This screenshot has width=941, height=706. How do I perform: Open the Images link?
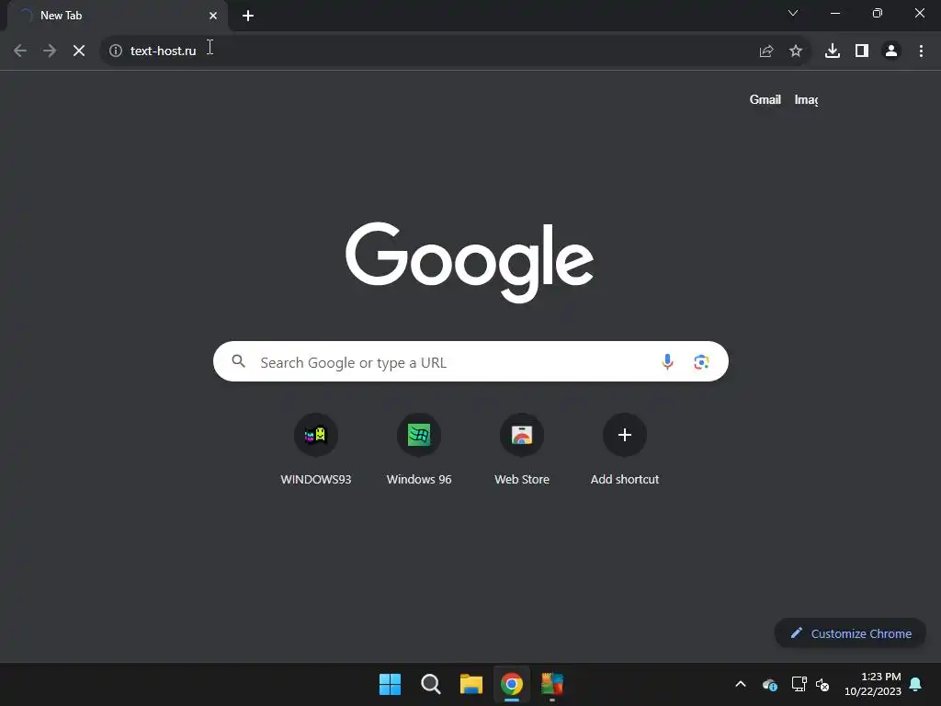coord(806,99)
